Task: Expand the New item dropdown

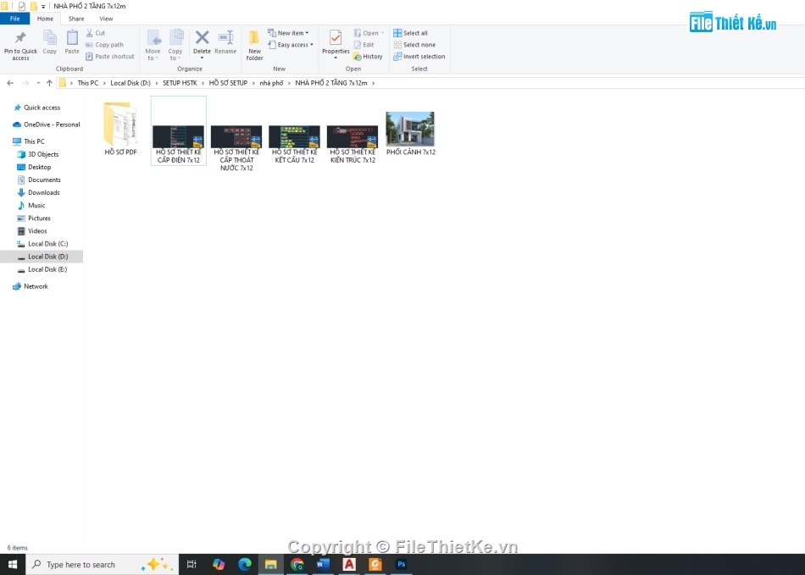Action: click(289, 33)
